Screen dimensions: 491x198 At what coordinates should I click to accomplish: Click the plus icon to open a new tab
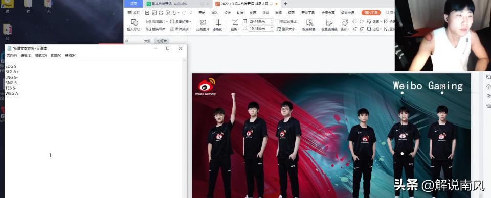point(285,4)
